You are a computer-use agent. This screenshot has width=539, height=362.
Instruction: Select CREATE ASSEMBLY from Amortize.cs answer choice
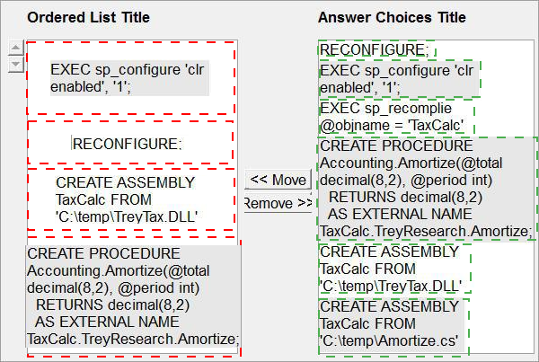point(393,324)
